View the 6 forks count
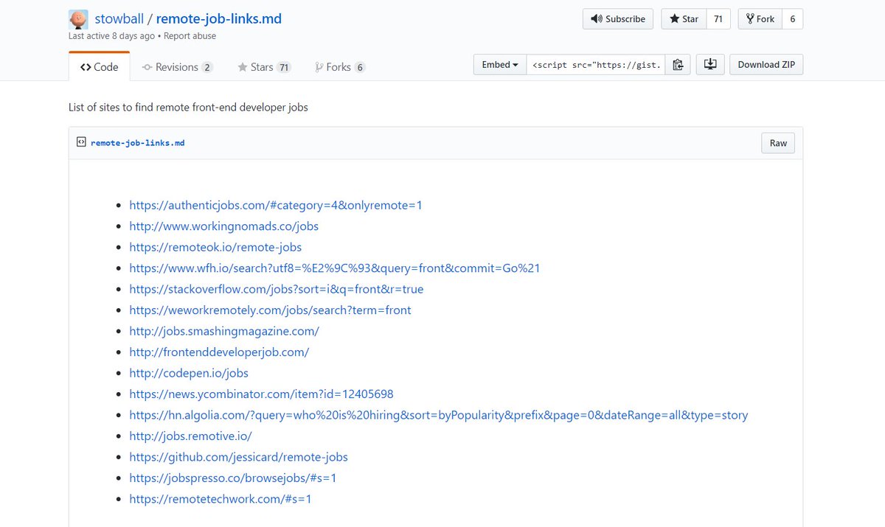885x527 pixels. [x=793, y=19]
